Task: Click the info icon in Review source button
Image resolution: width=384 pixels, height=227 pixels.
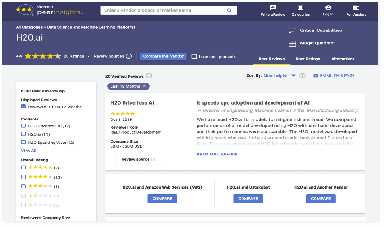Action: tap(153, 159)
